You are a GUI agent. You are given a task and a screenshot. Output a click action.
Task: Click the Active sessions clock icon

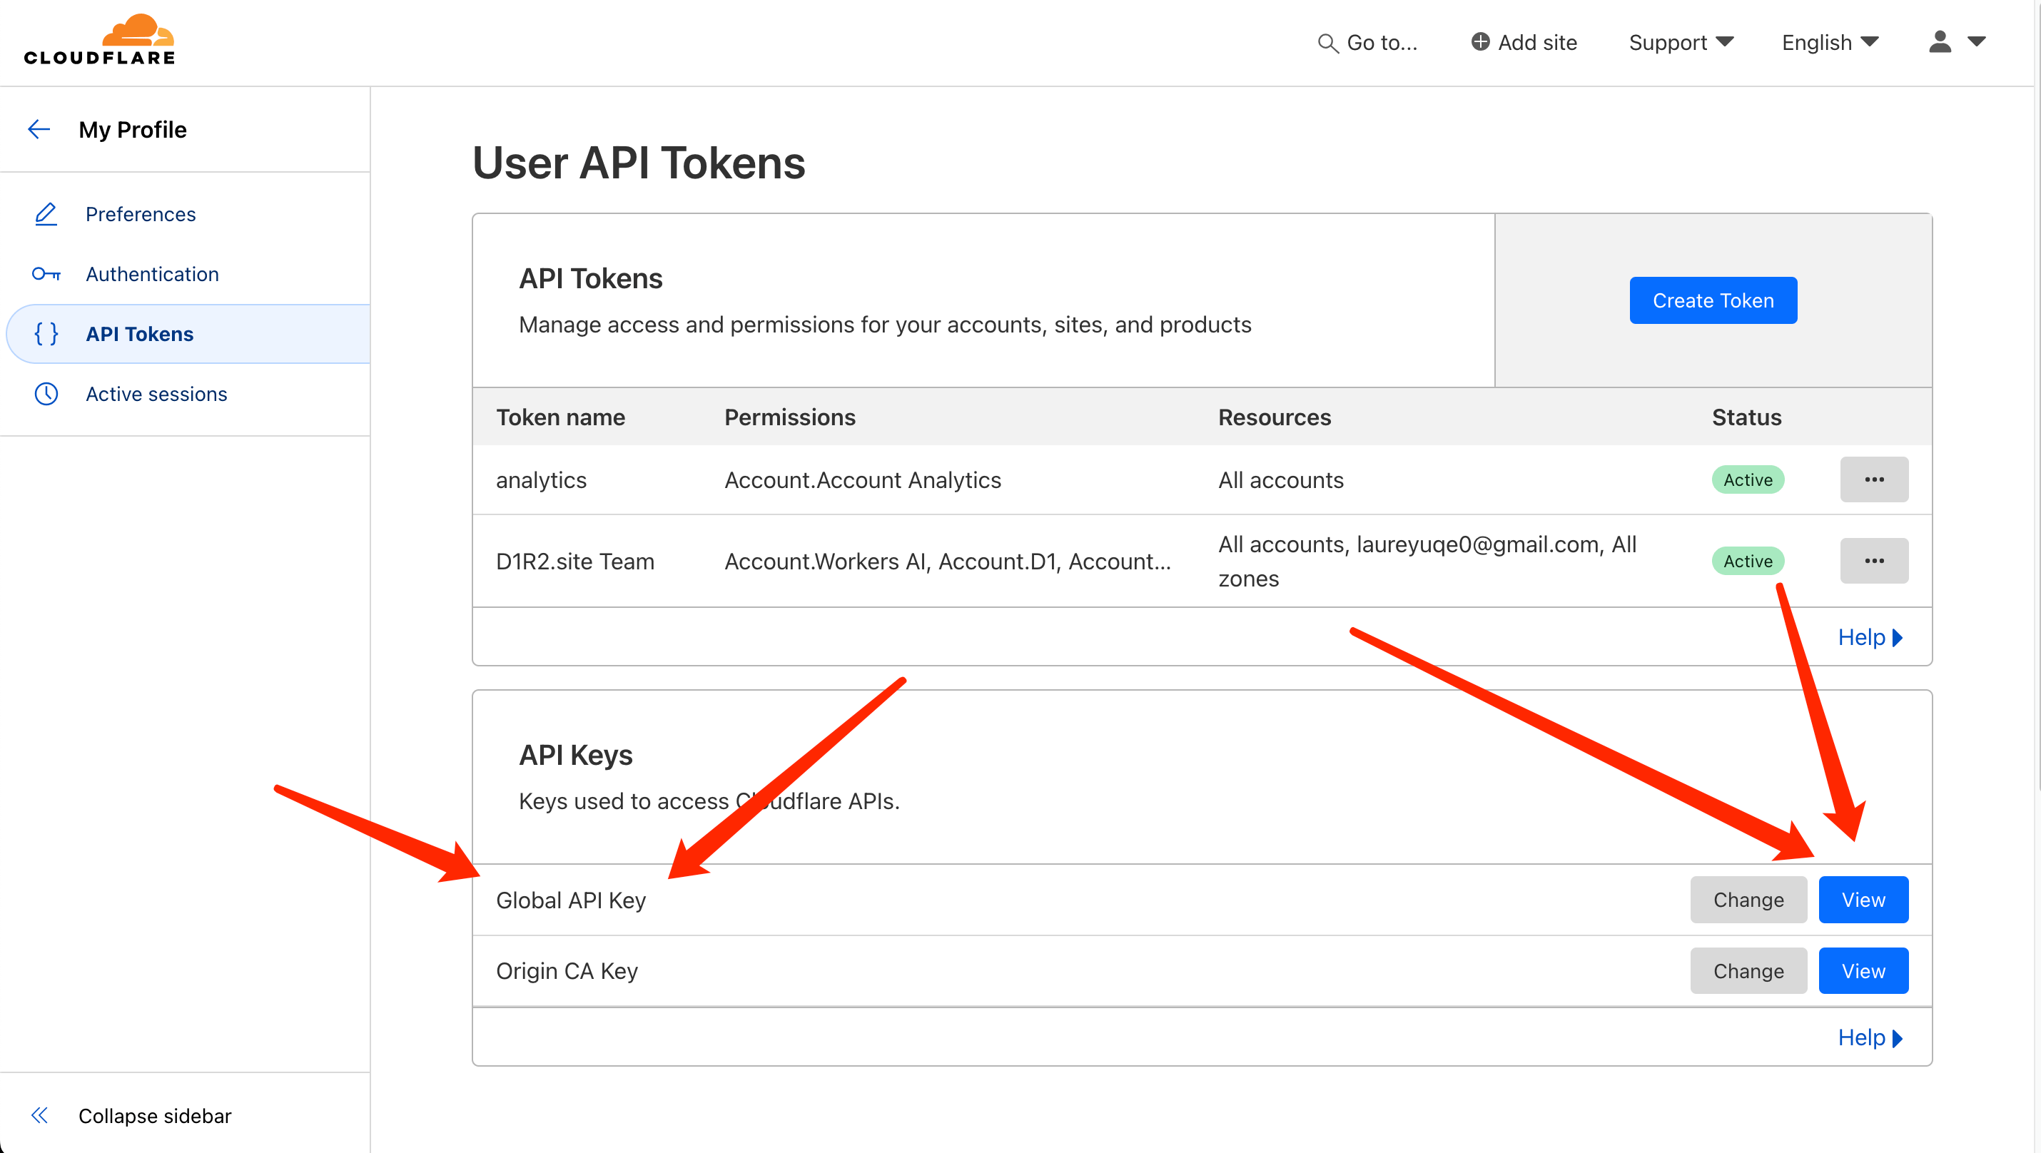45,394
